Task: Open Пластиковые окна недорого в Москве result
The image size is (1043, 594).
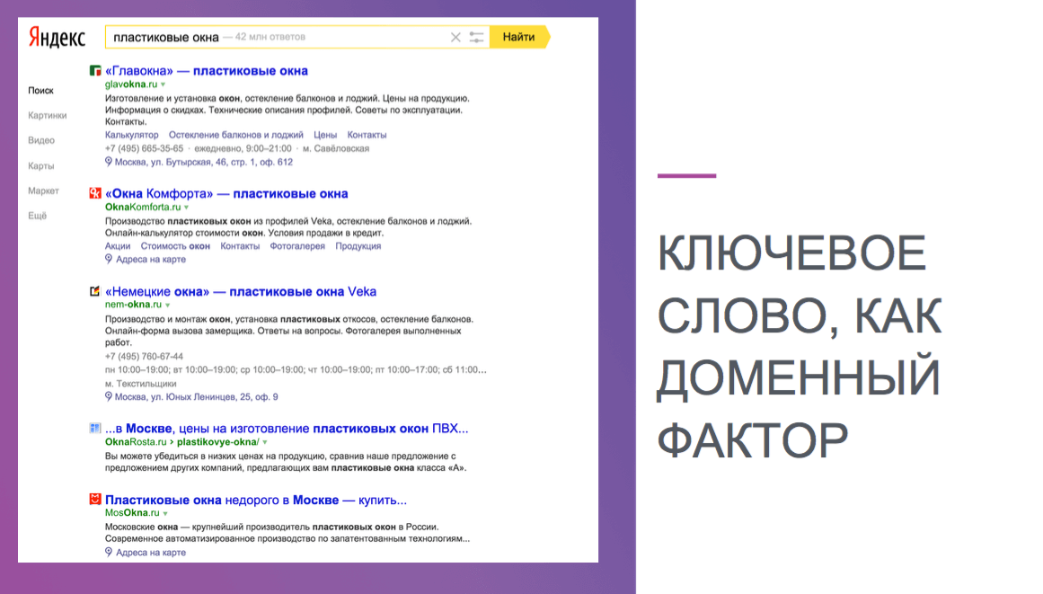Action: [x=256, y=500]
